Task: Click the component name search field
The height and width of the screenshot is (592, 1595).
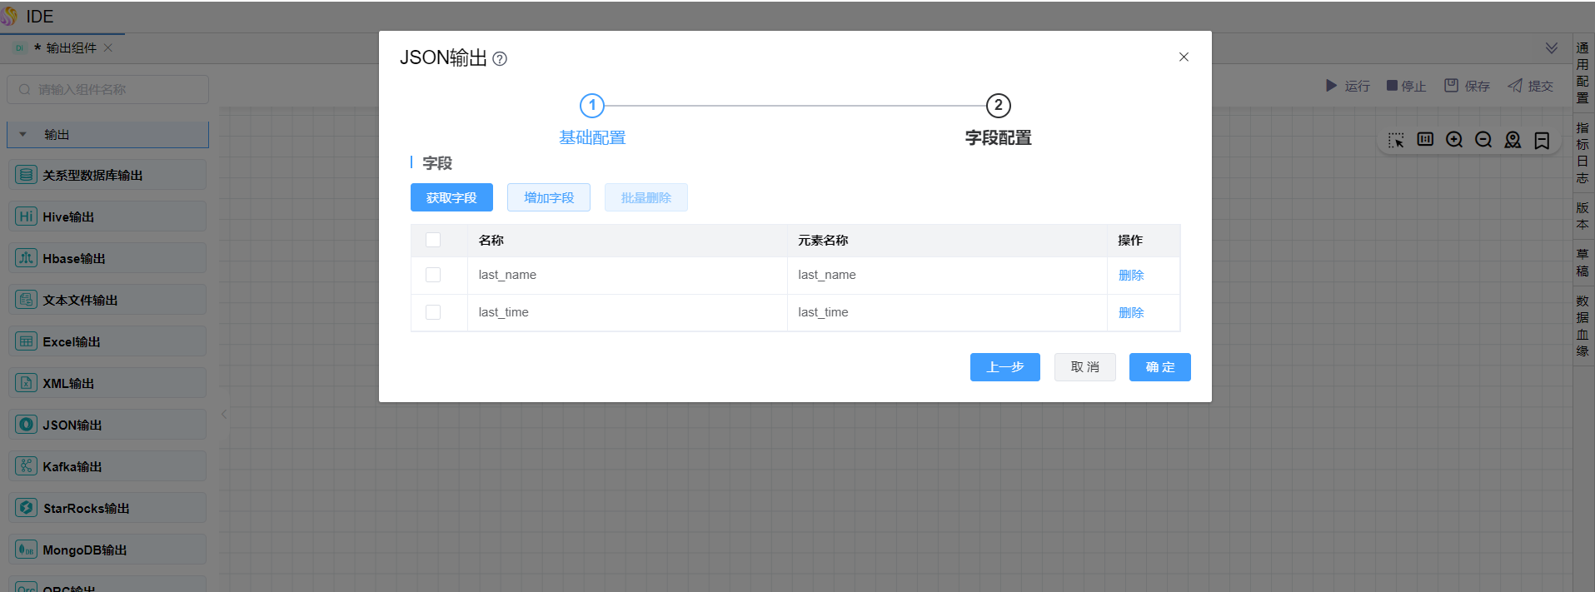Action: click(108, 89)
